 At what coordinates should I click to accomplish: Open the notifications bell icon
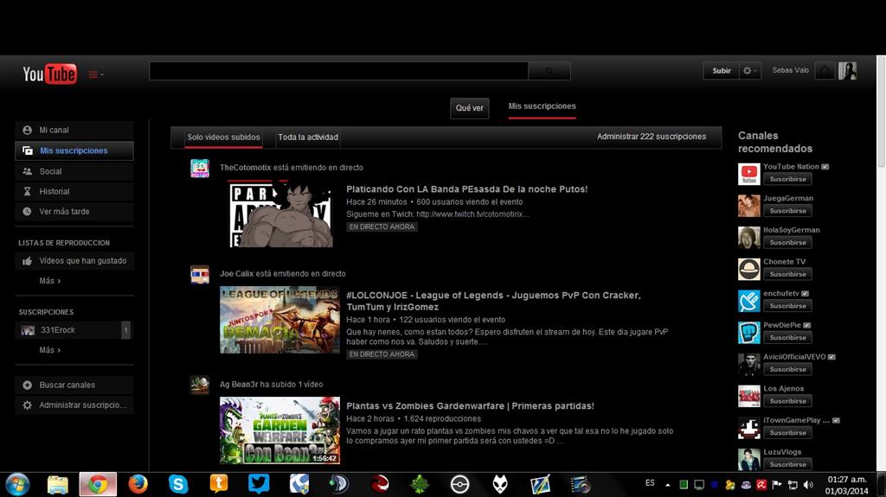(x=825, y=71)
